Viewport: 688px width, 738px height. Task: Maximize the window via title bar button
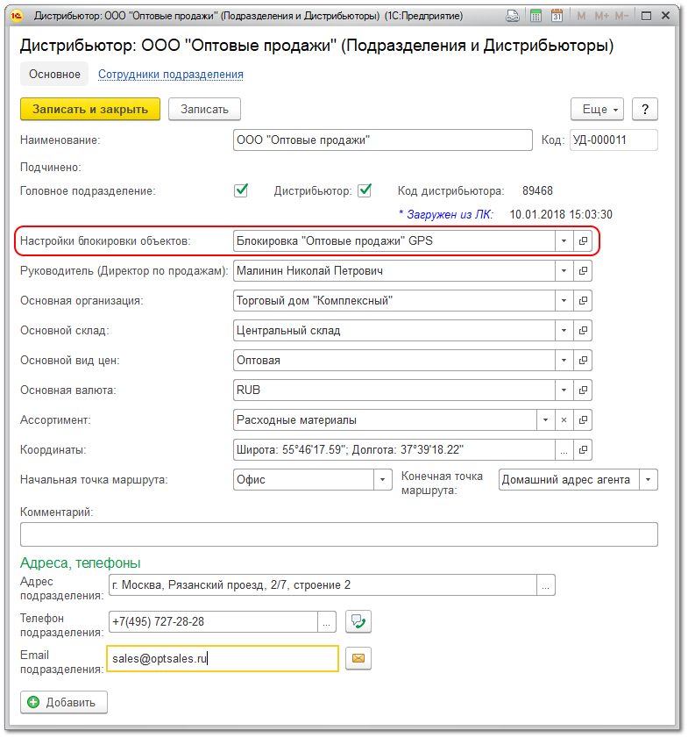pyautogui.click(x=646, y=16)
